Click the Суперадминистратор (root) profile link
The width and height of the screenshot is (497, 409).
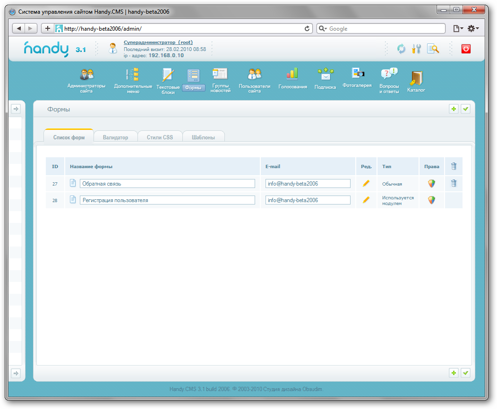pos(158,43)
